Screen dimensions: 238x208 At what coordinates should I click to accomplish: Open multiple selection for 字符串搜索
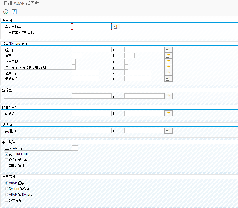click(116, 26)
